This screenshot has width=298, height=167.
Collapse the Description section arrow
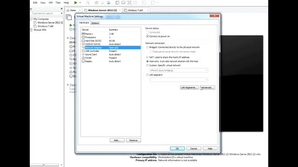tap(68, 85)
